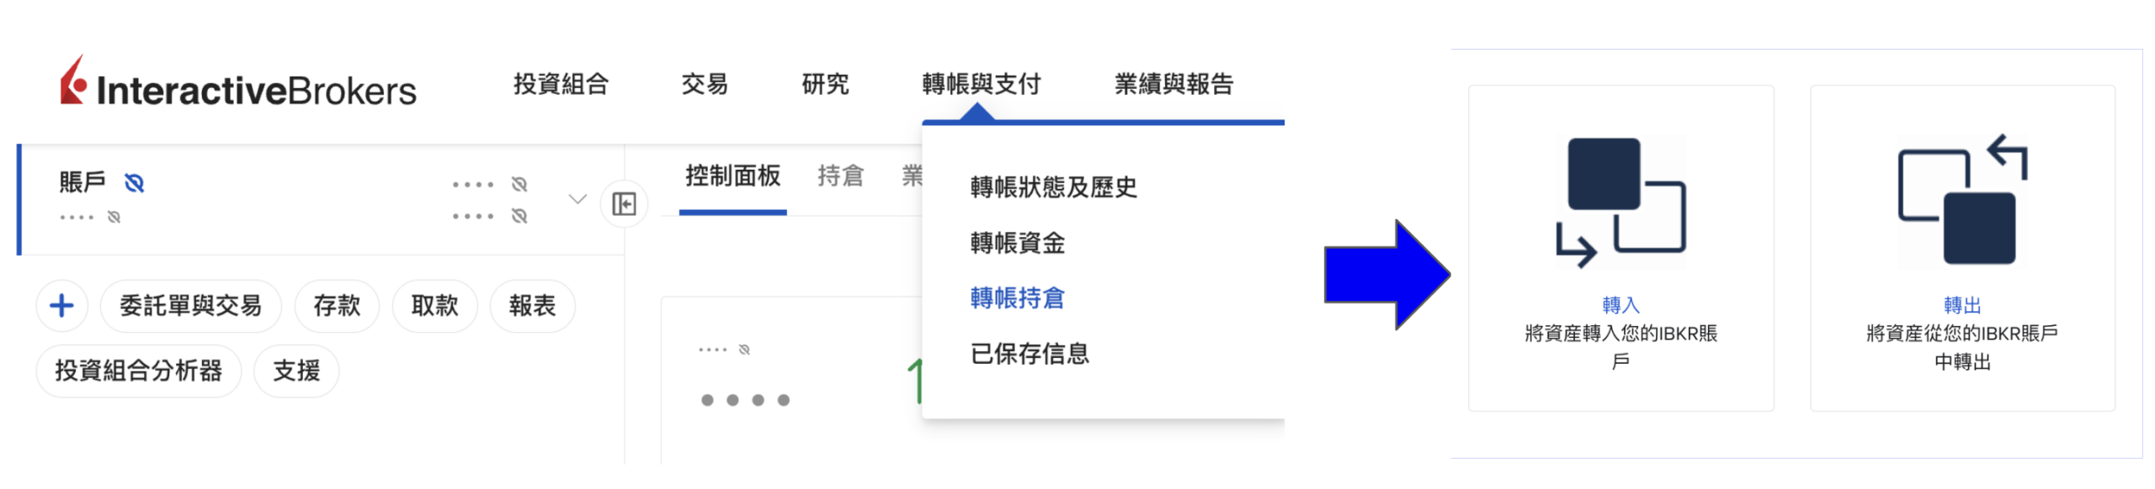Click the 委託單與交易 button

pyautogui.click(x=190, y=306)
